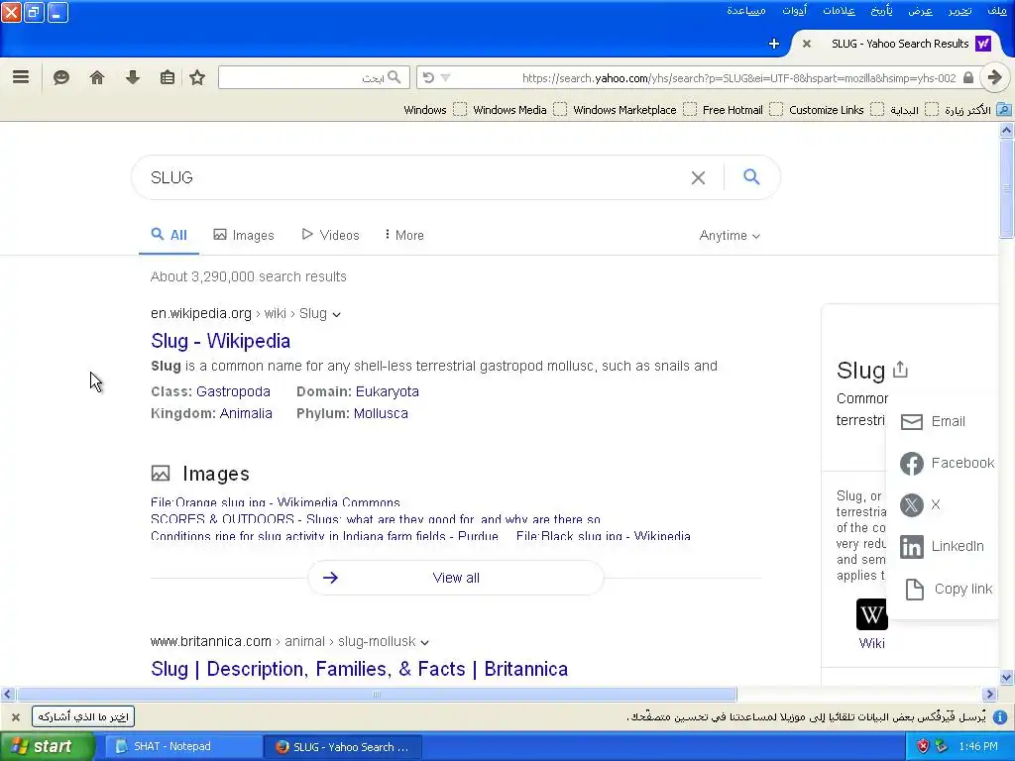This screenshot has height=761, width=1015.
Task: Go to the Home page icon
Action: coord(97,77)
